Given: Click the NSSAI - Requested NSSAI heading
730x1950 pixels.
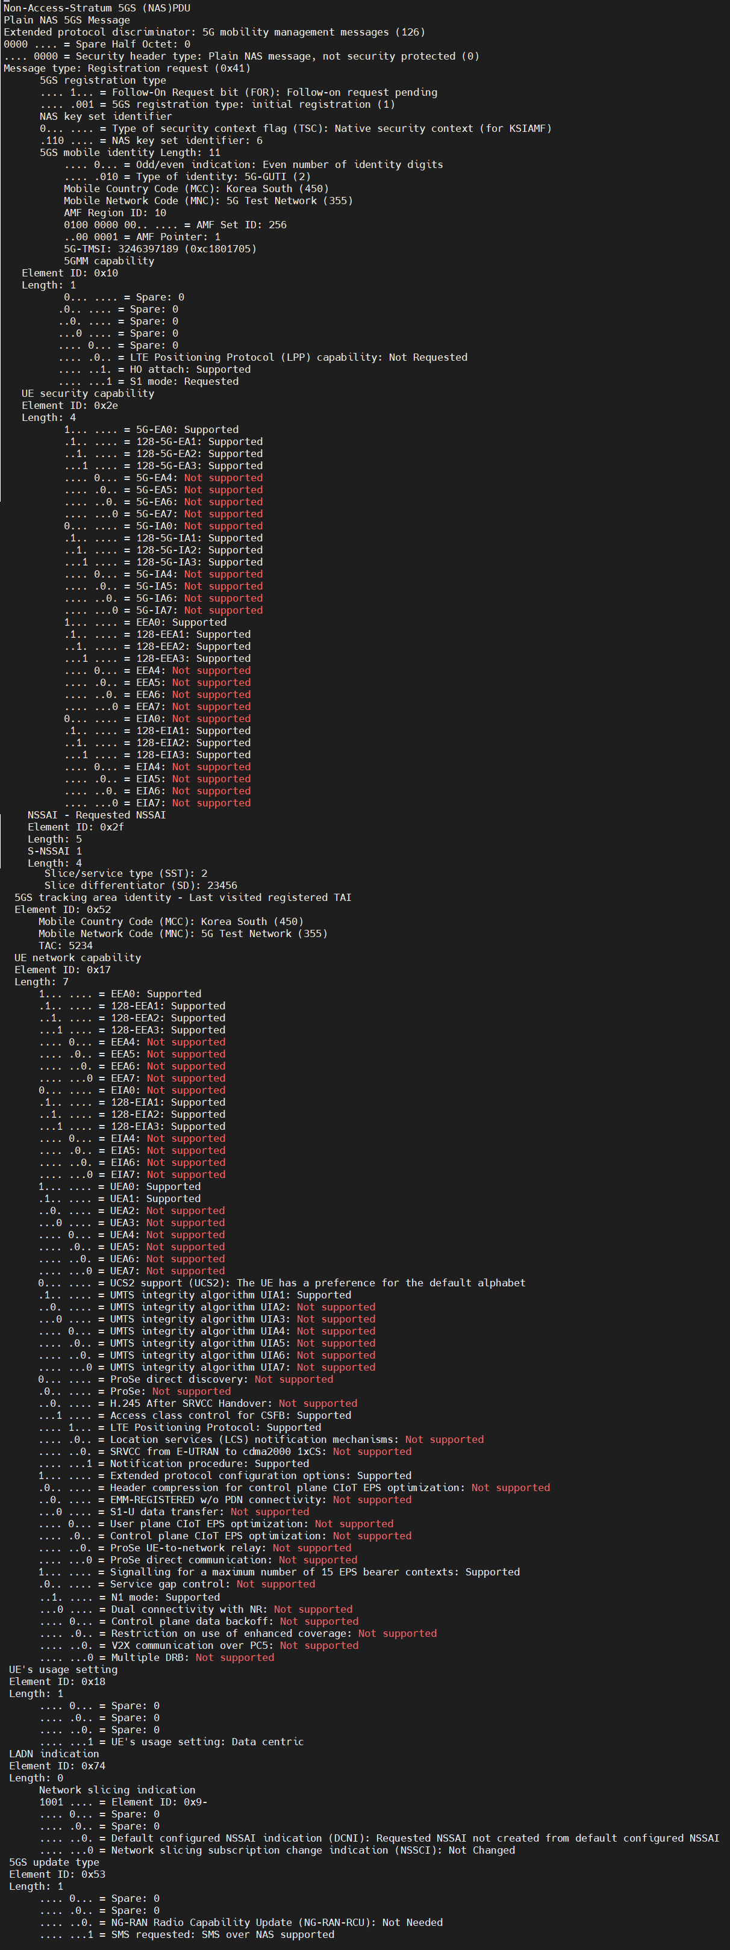Looking at the screenshot, I should coord(96,815).
